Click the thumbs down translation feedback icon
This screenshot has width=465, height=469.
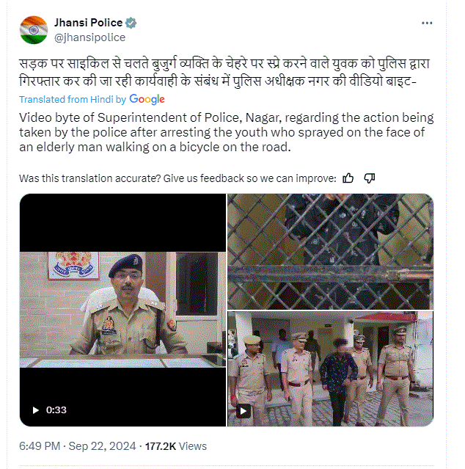370,178
